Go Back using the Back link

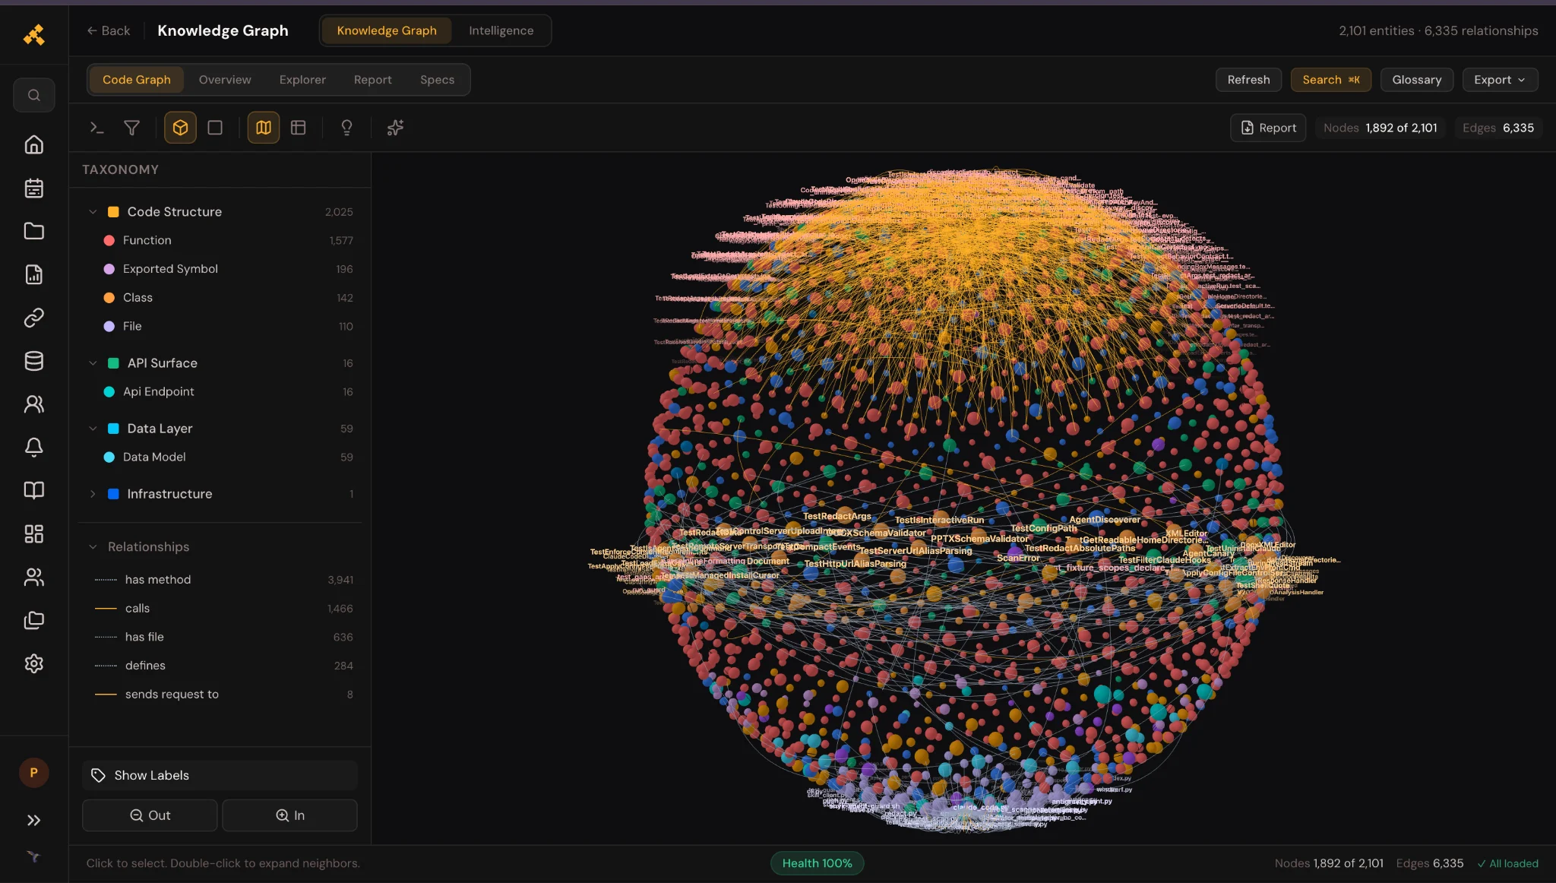tap(109, 30)
